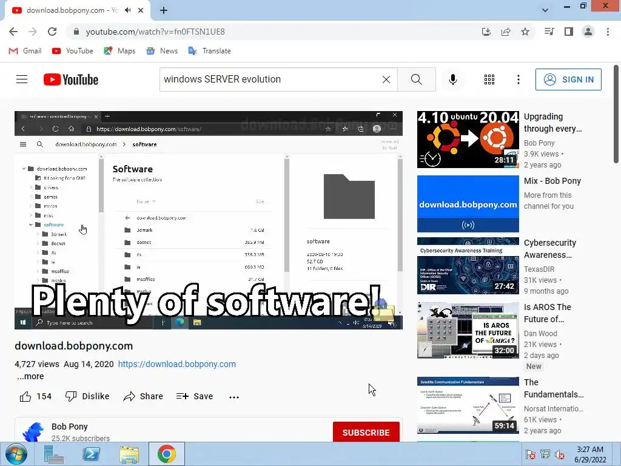Share the video
621x466 pixels.
click(x=143, y=396)
